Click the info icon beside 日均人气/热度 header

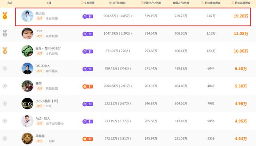click(x=142, y=3)
